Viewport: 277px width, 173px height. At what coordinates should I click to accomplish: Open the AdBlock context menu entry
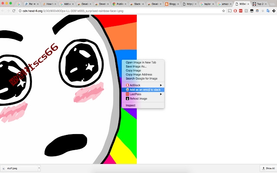click(143, 85)
